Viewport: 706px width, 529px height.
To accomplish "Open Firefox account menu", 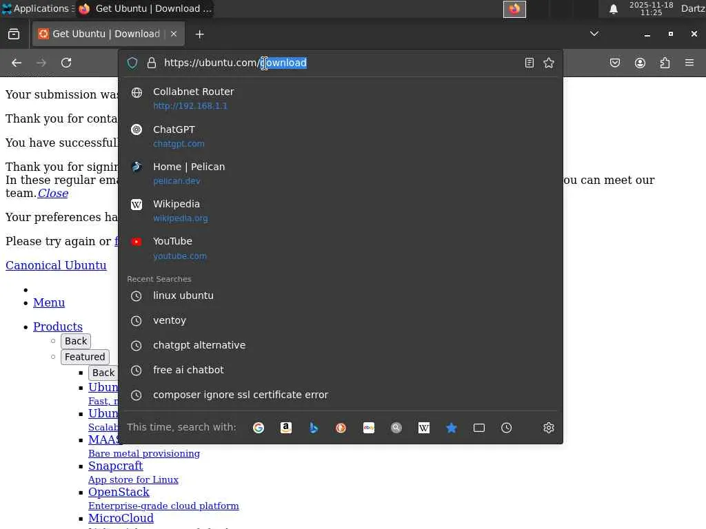I will point(640,63).
